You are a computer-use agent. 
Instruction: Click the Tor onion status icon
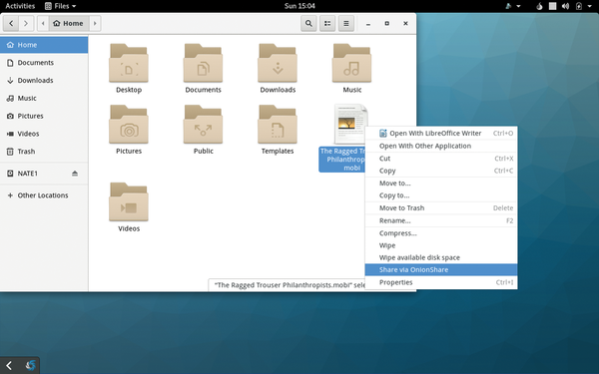(539, 6)
